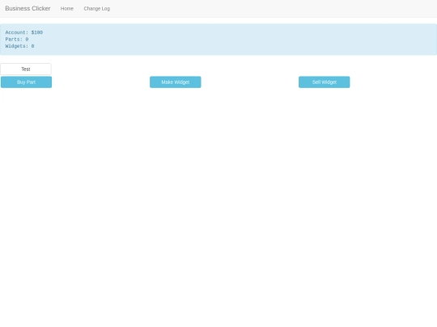Open the Business Clicker brand link

coord(28,8)
